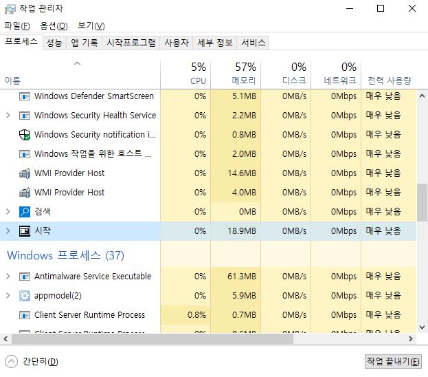Click the 61.3MB memory cell
This screenshot has height=377, width=428.
coord(236,277)
